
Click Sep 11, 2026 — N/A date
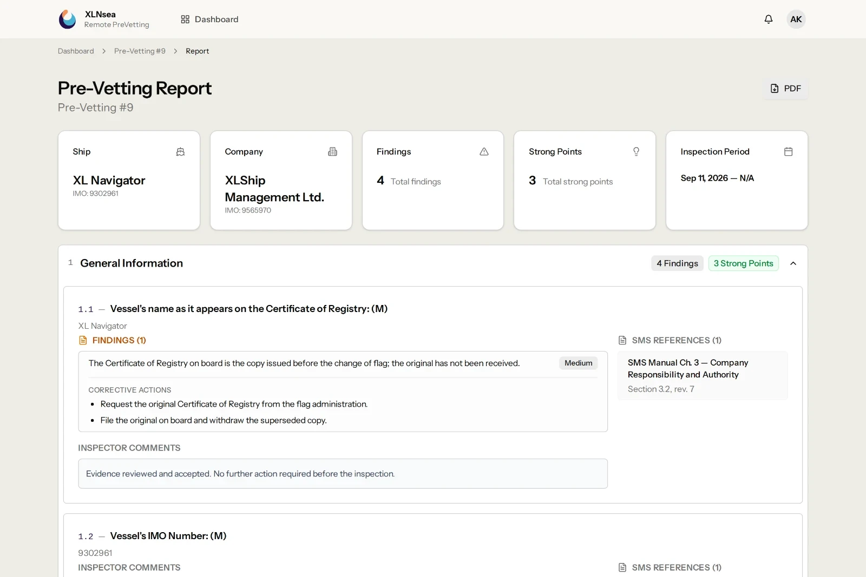point(717,178)
